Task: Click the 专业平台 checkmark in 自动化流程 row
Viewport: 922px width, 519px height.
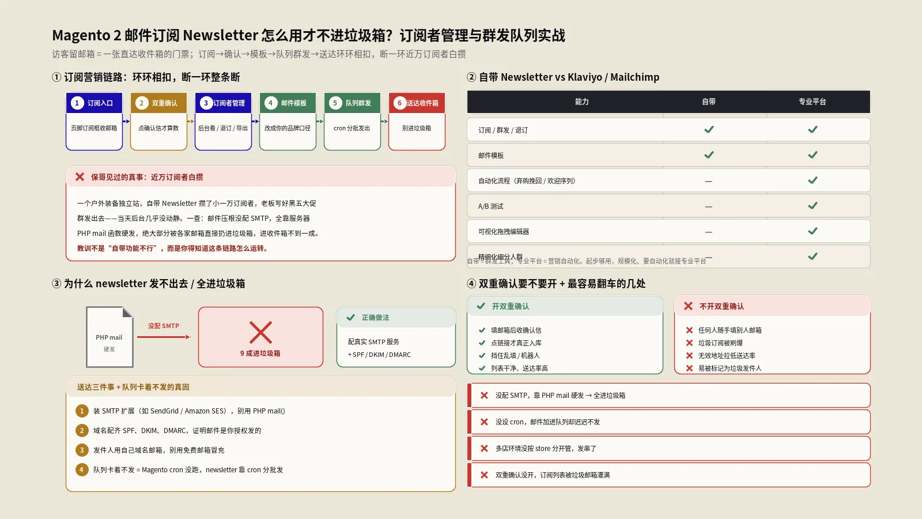Action: (x=813, y=180)
